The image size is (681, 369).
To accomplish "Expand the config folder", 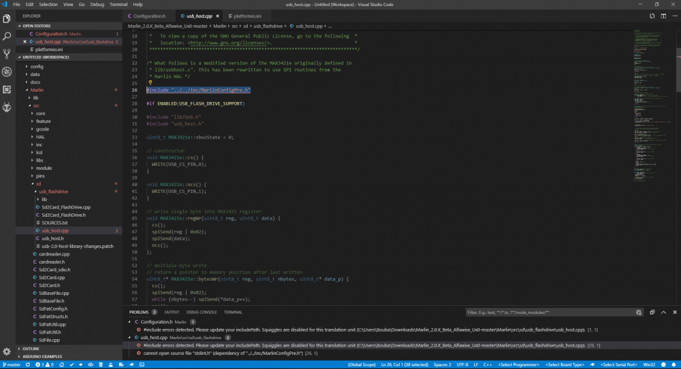I will (37, 67).
